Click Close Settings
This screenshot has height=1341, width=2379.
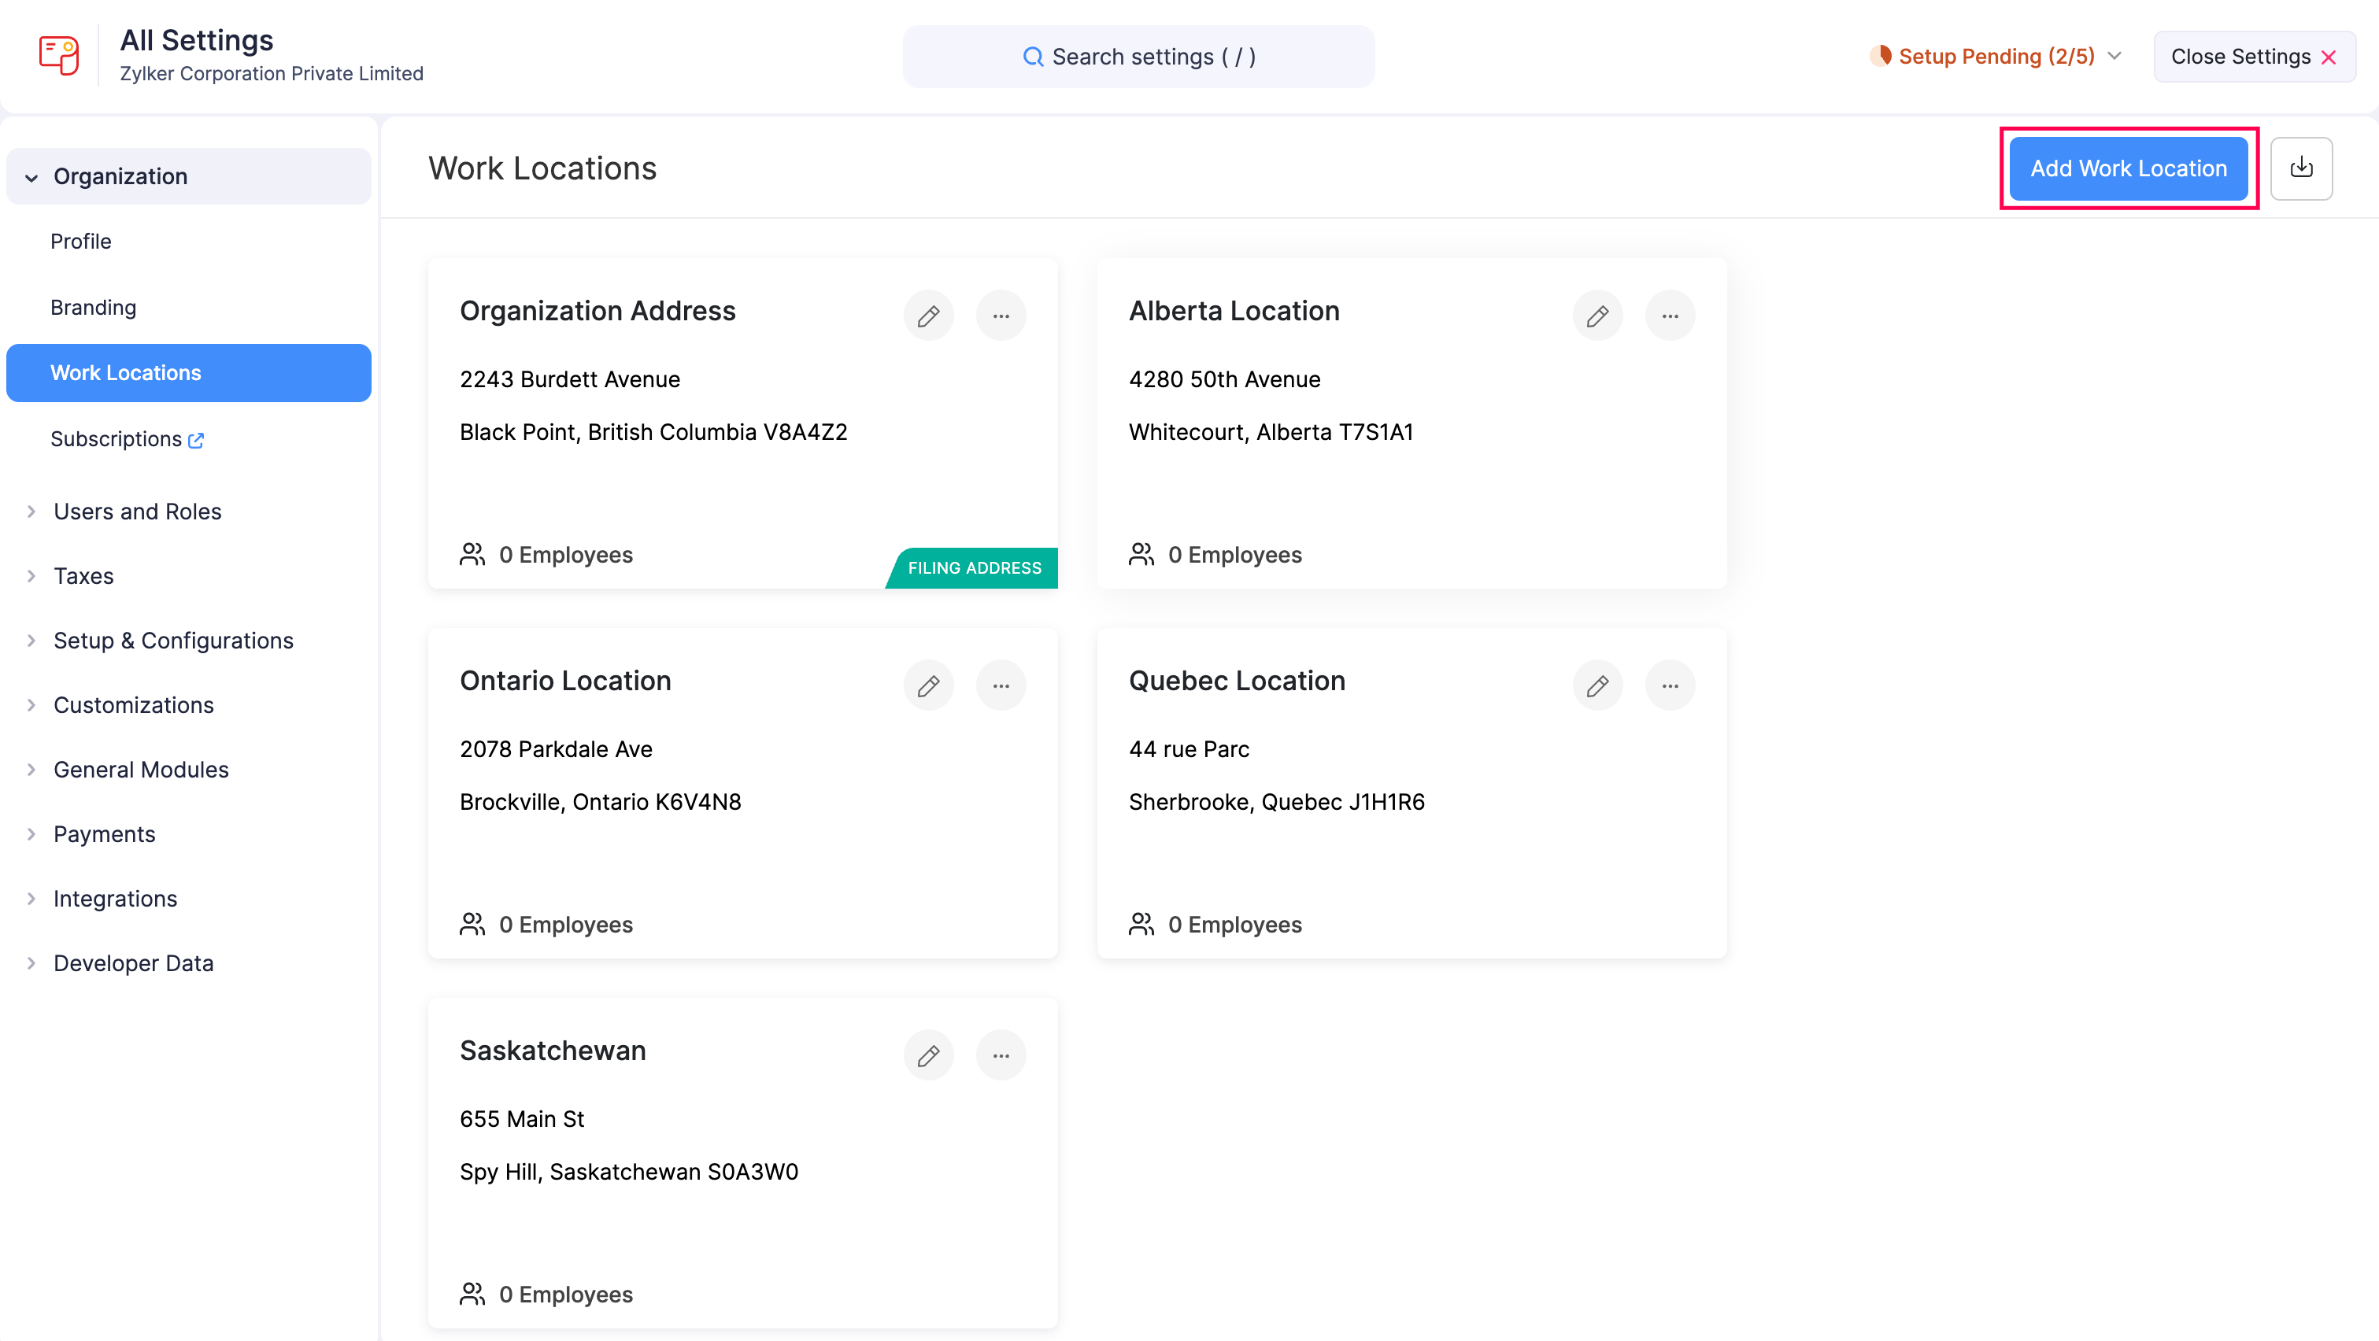click(2253, 57)
